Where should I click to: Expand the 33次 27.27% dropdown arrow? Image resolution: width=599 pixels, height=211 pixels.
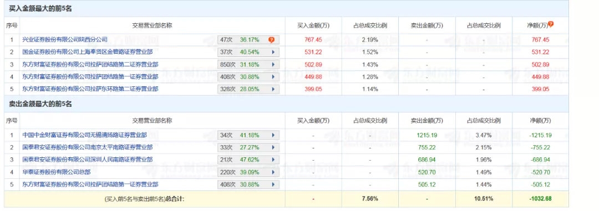[x=273, y=147]
